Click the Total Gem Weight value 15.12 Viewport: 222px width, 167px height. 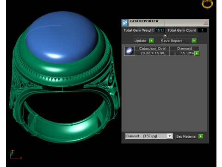point(160,30)
